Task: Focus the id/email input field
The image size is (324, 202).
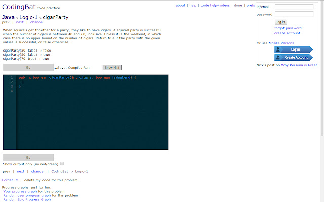Action: (x=294, y=7)
